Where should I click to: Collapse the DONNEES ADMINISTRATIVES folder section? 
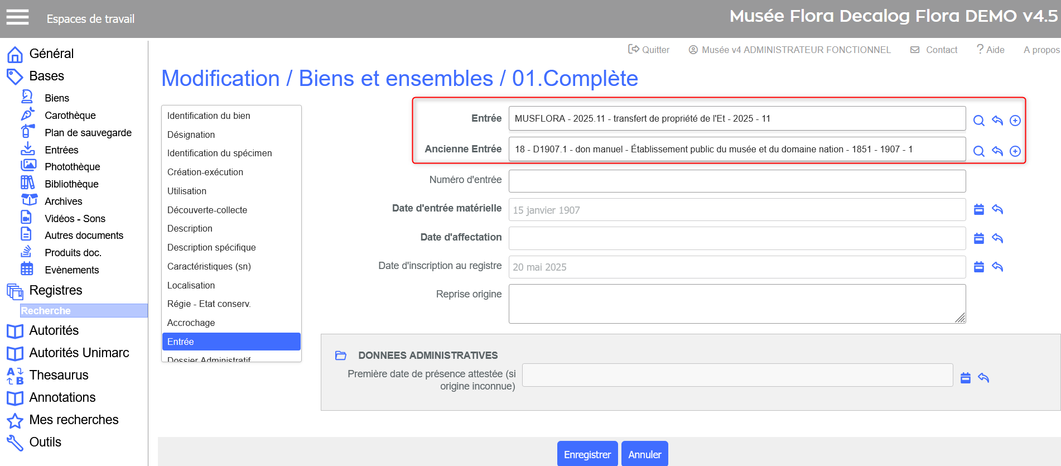point(341,355)
